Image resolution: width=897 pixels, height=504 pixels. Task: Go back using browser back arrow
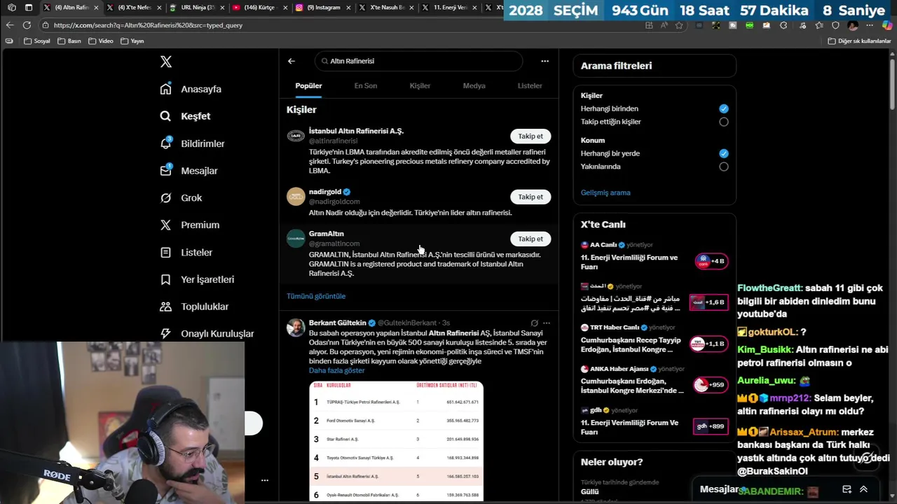point(9,25)
